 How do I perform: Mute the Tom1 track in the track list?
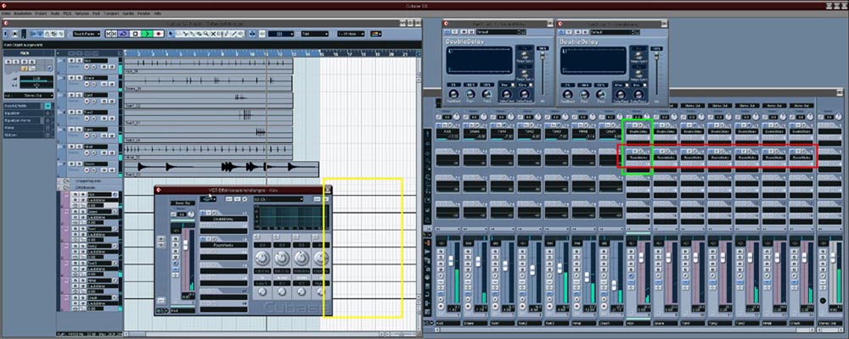(71, 95)
